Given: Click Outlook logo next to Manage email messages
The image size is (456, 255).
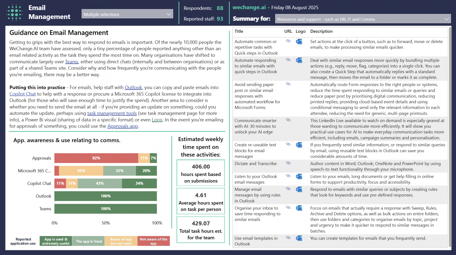Looking at the screenshot, I should pos(299,189).
